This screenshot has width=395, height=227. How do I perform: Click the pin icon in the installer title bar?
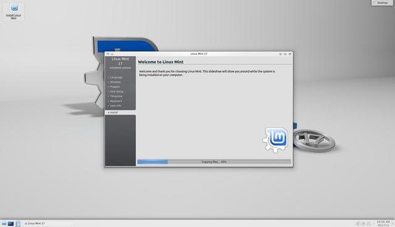pyautogui.click(x=112, y=54)
